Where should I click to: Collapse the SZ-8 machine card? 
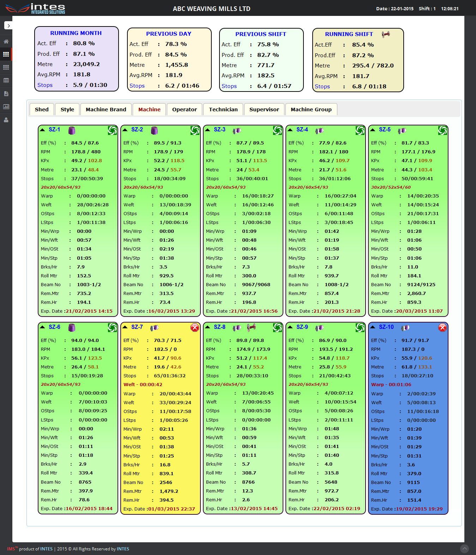tap(207, 327)
